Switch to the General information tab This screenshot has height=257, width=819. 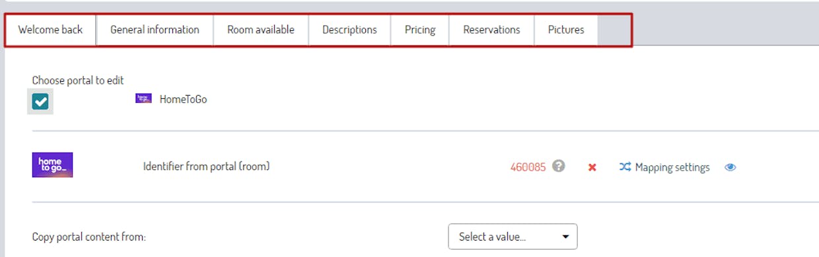coord(155,30)
